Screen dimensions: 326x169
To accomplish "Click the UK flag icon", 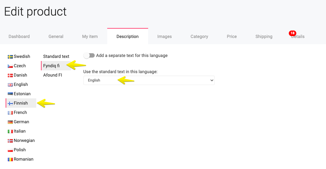I will [10, 85].
